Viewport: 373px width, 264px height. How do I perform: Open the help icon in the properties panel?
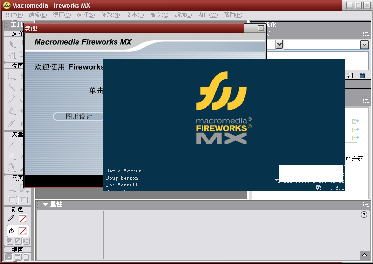point(364,215)
